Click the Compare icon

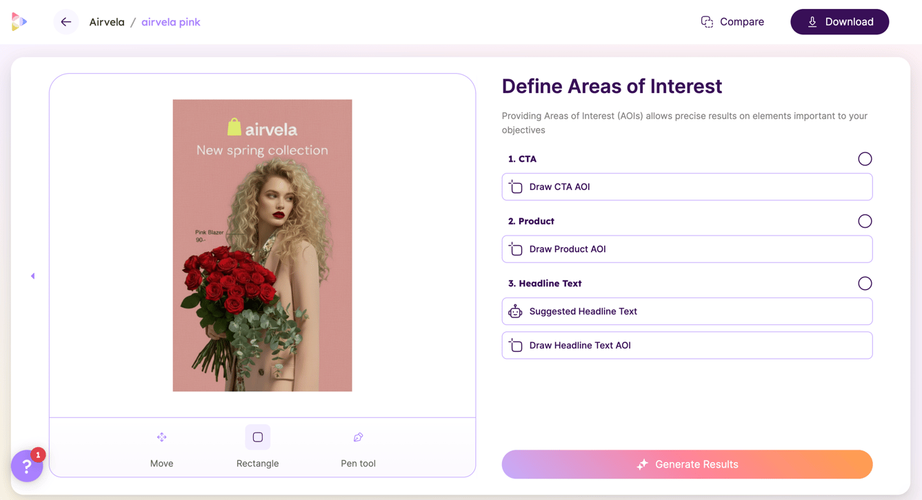[707, 22]
